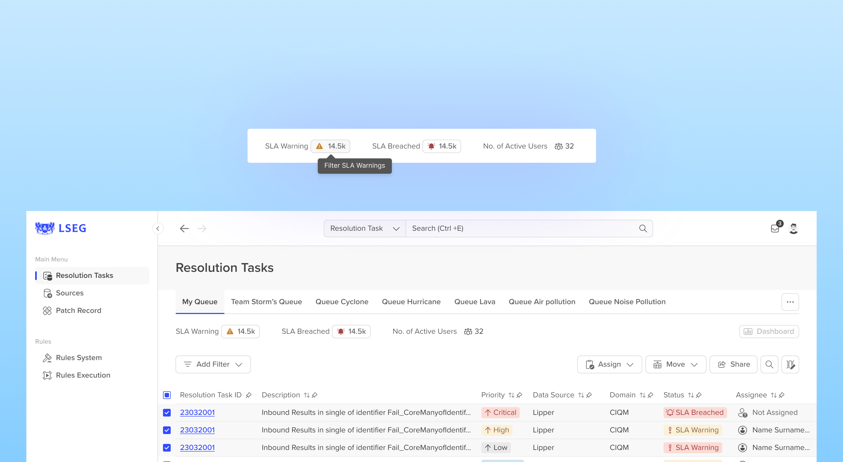Open Patch Record in the sidebar
The image size is (843, 462).
click(x=78, y=310)
